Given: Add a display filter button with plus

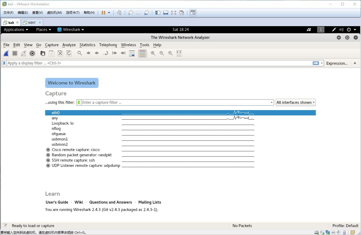Looking at the screenshot, I should point(355,63).
